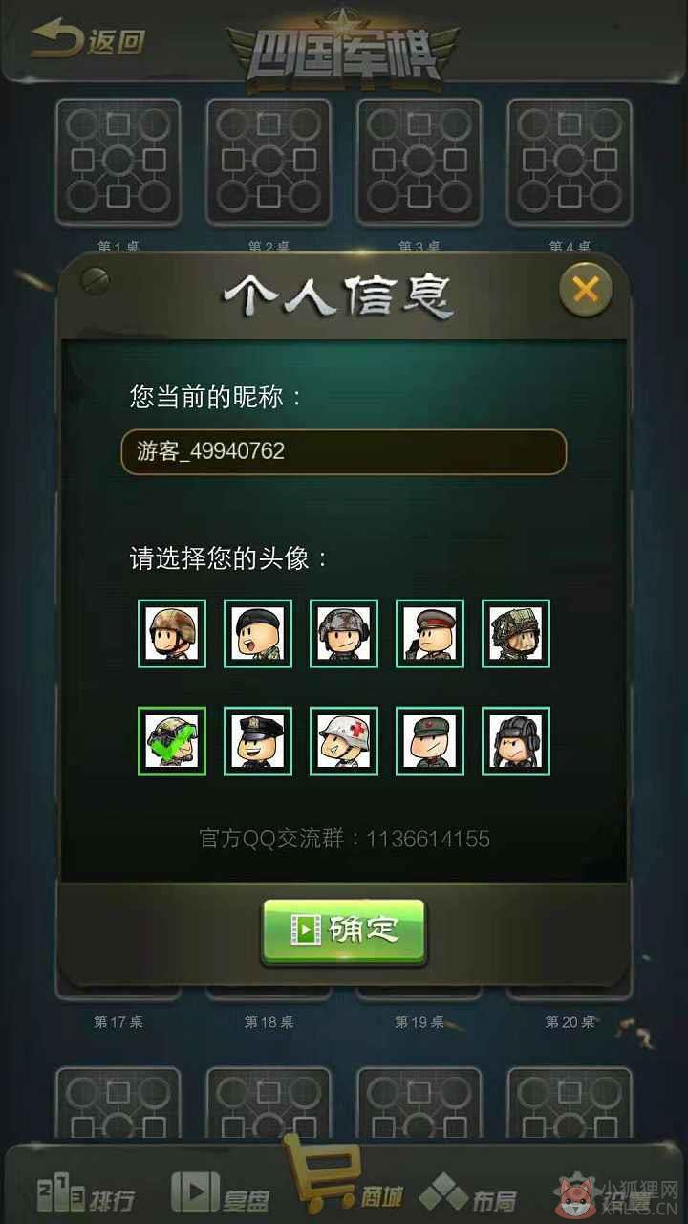Choose the black beret soldier avatar
688x1224 pixels.
tap(258, 633)
